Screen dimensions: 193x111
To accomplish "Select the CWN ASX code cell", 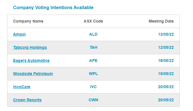I will pyautogui.click(x=93, y=100).
